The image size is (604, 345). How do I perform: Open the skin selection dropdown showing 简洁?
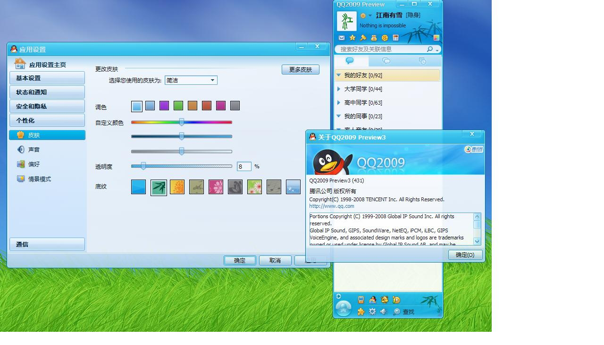[191, 80]
